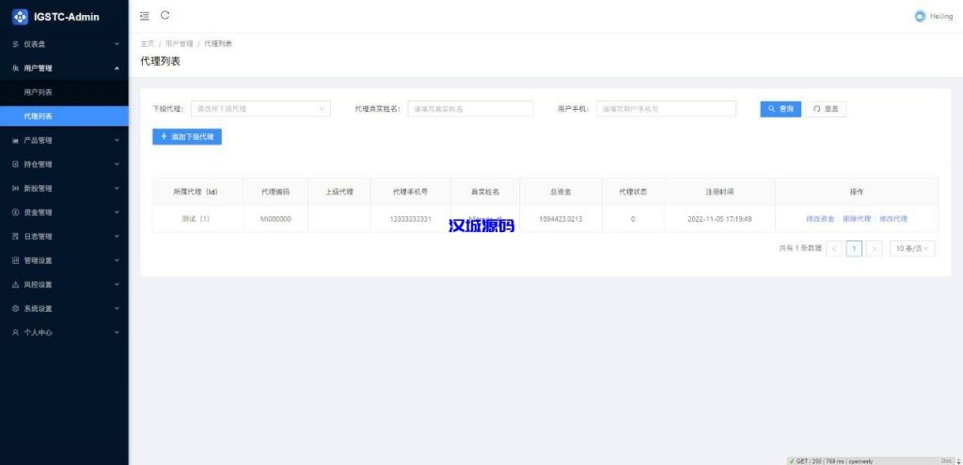Expand the 资金管理 menu chevron
963x465 pixels.
pos(117,213)
